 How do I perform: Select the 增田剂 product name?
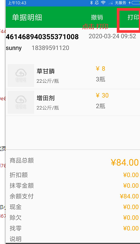pyautogui.click(x=46, y=98)
